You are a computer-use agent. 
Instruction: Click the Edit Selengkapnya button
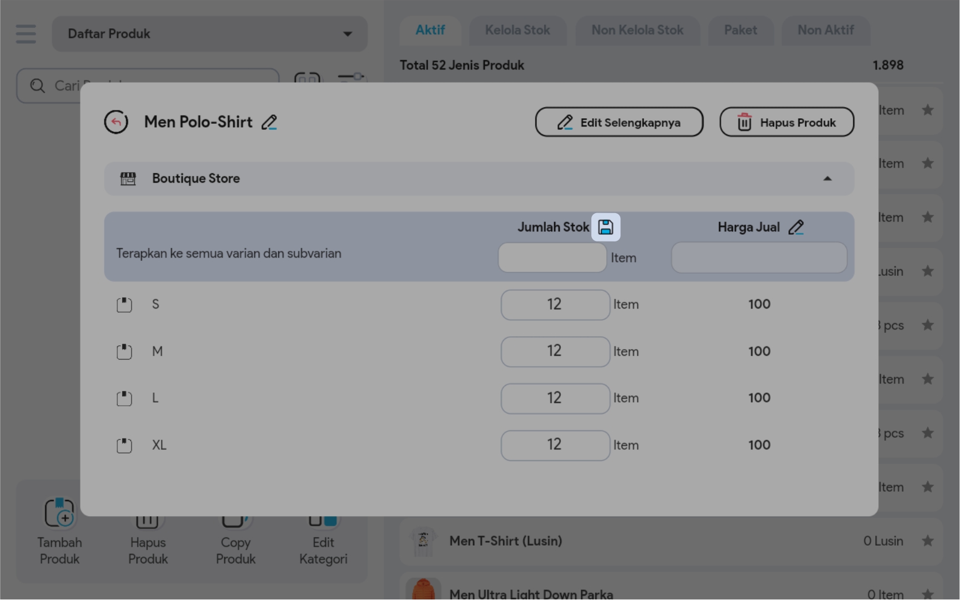click(619, 122)
